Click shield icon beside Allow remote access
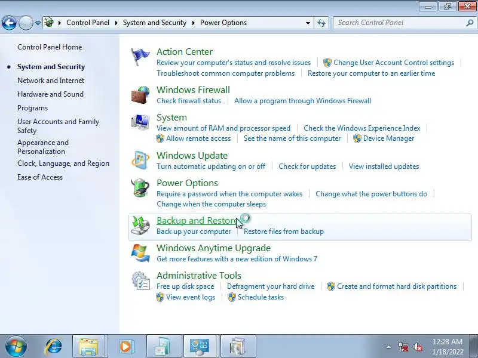 160,138
